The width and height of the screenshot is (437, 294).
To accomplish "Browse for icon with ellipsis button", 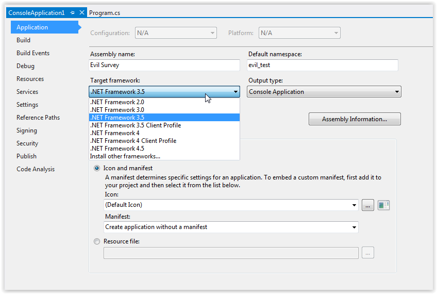I will point(368,205).
